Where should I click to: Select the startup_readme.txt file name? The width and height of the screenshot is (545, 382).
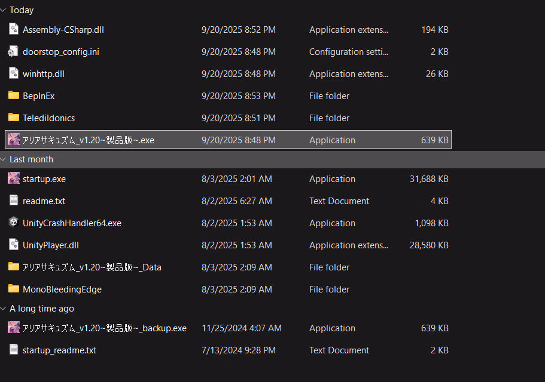tap(59, 350)
